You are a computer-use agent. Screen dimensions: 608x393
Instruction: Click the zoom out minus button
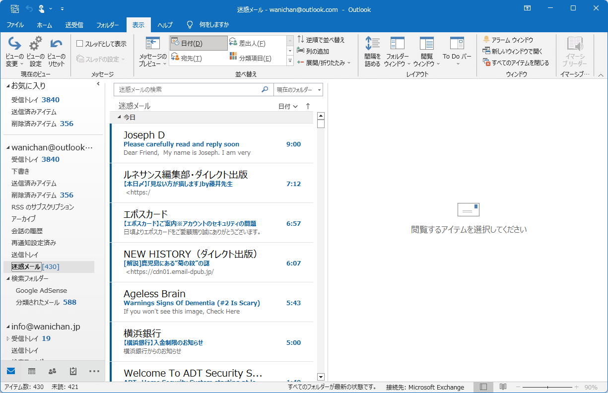(x=518, y=387)
